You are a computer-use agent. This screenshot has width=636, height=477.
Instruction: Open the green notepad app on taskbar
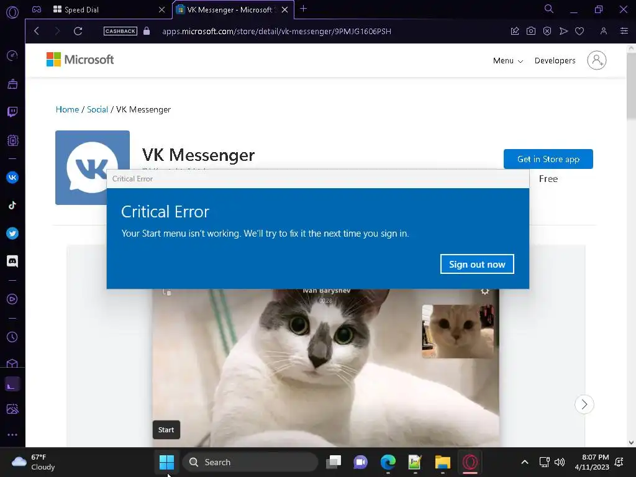415,462
